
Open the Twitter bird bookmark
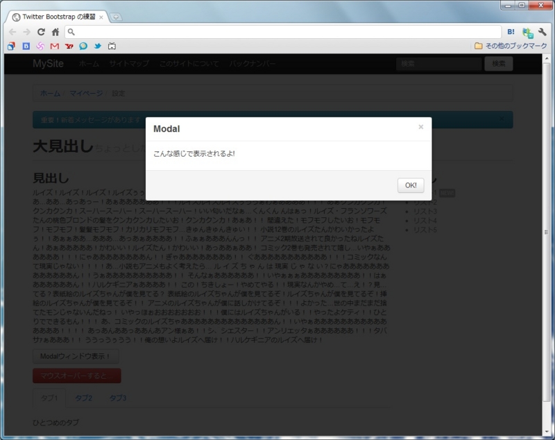[x=98, y=46]
